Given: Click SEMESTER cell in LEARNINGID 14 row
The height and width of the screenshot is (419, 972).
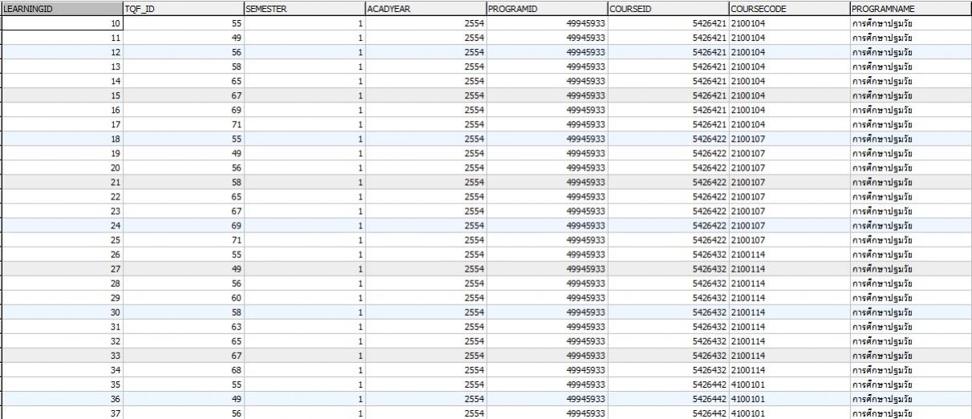Looking at the screenshot, I should tap(304, 81).
